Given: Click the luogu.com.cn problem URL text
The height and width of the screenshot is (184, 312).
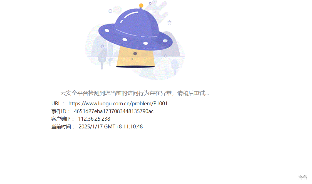Looking at the screenshot, I should click(118, 103).
